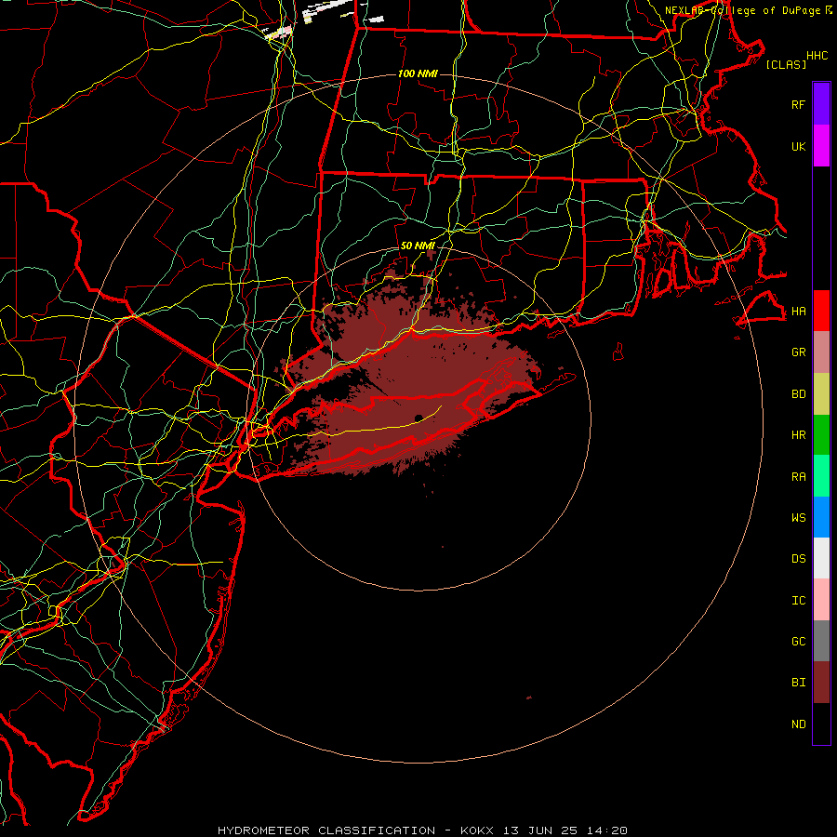
Task: Click the RA legend label
Action: click(x=798, y=477)
